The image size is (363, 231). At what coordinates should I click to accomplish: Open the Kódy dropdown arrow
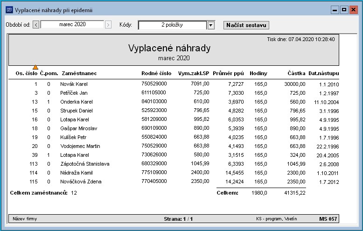tap(211, 25)
